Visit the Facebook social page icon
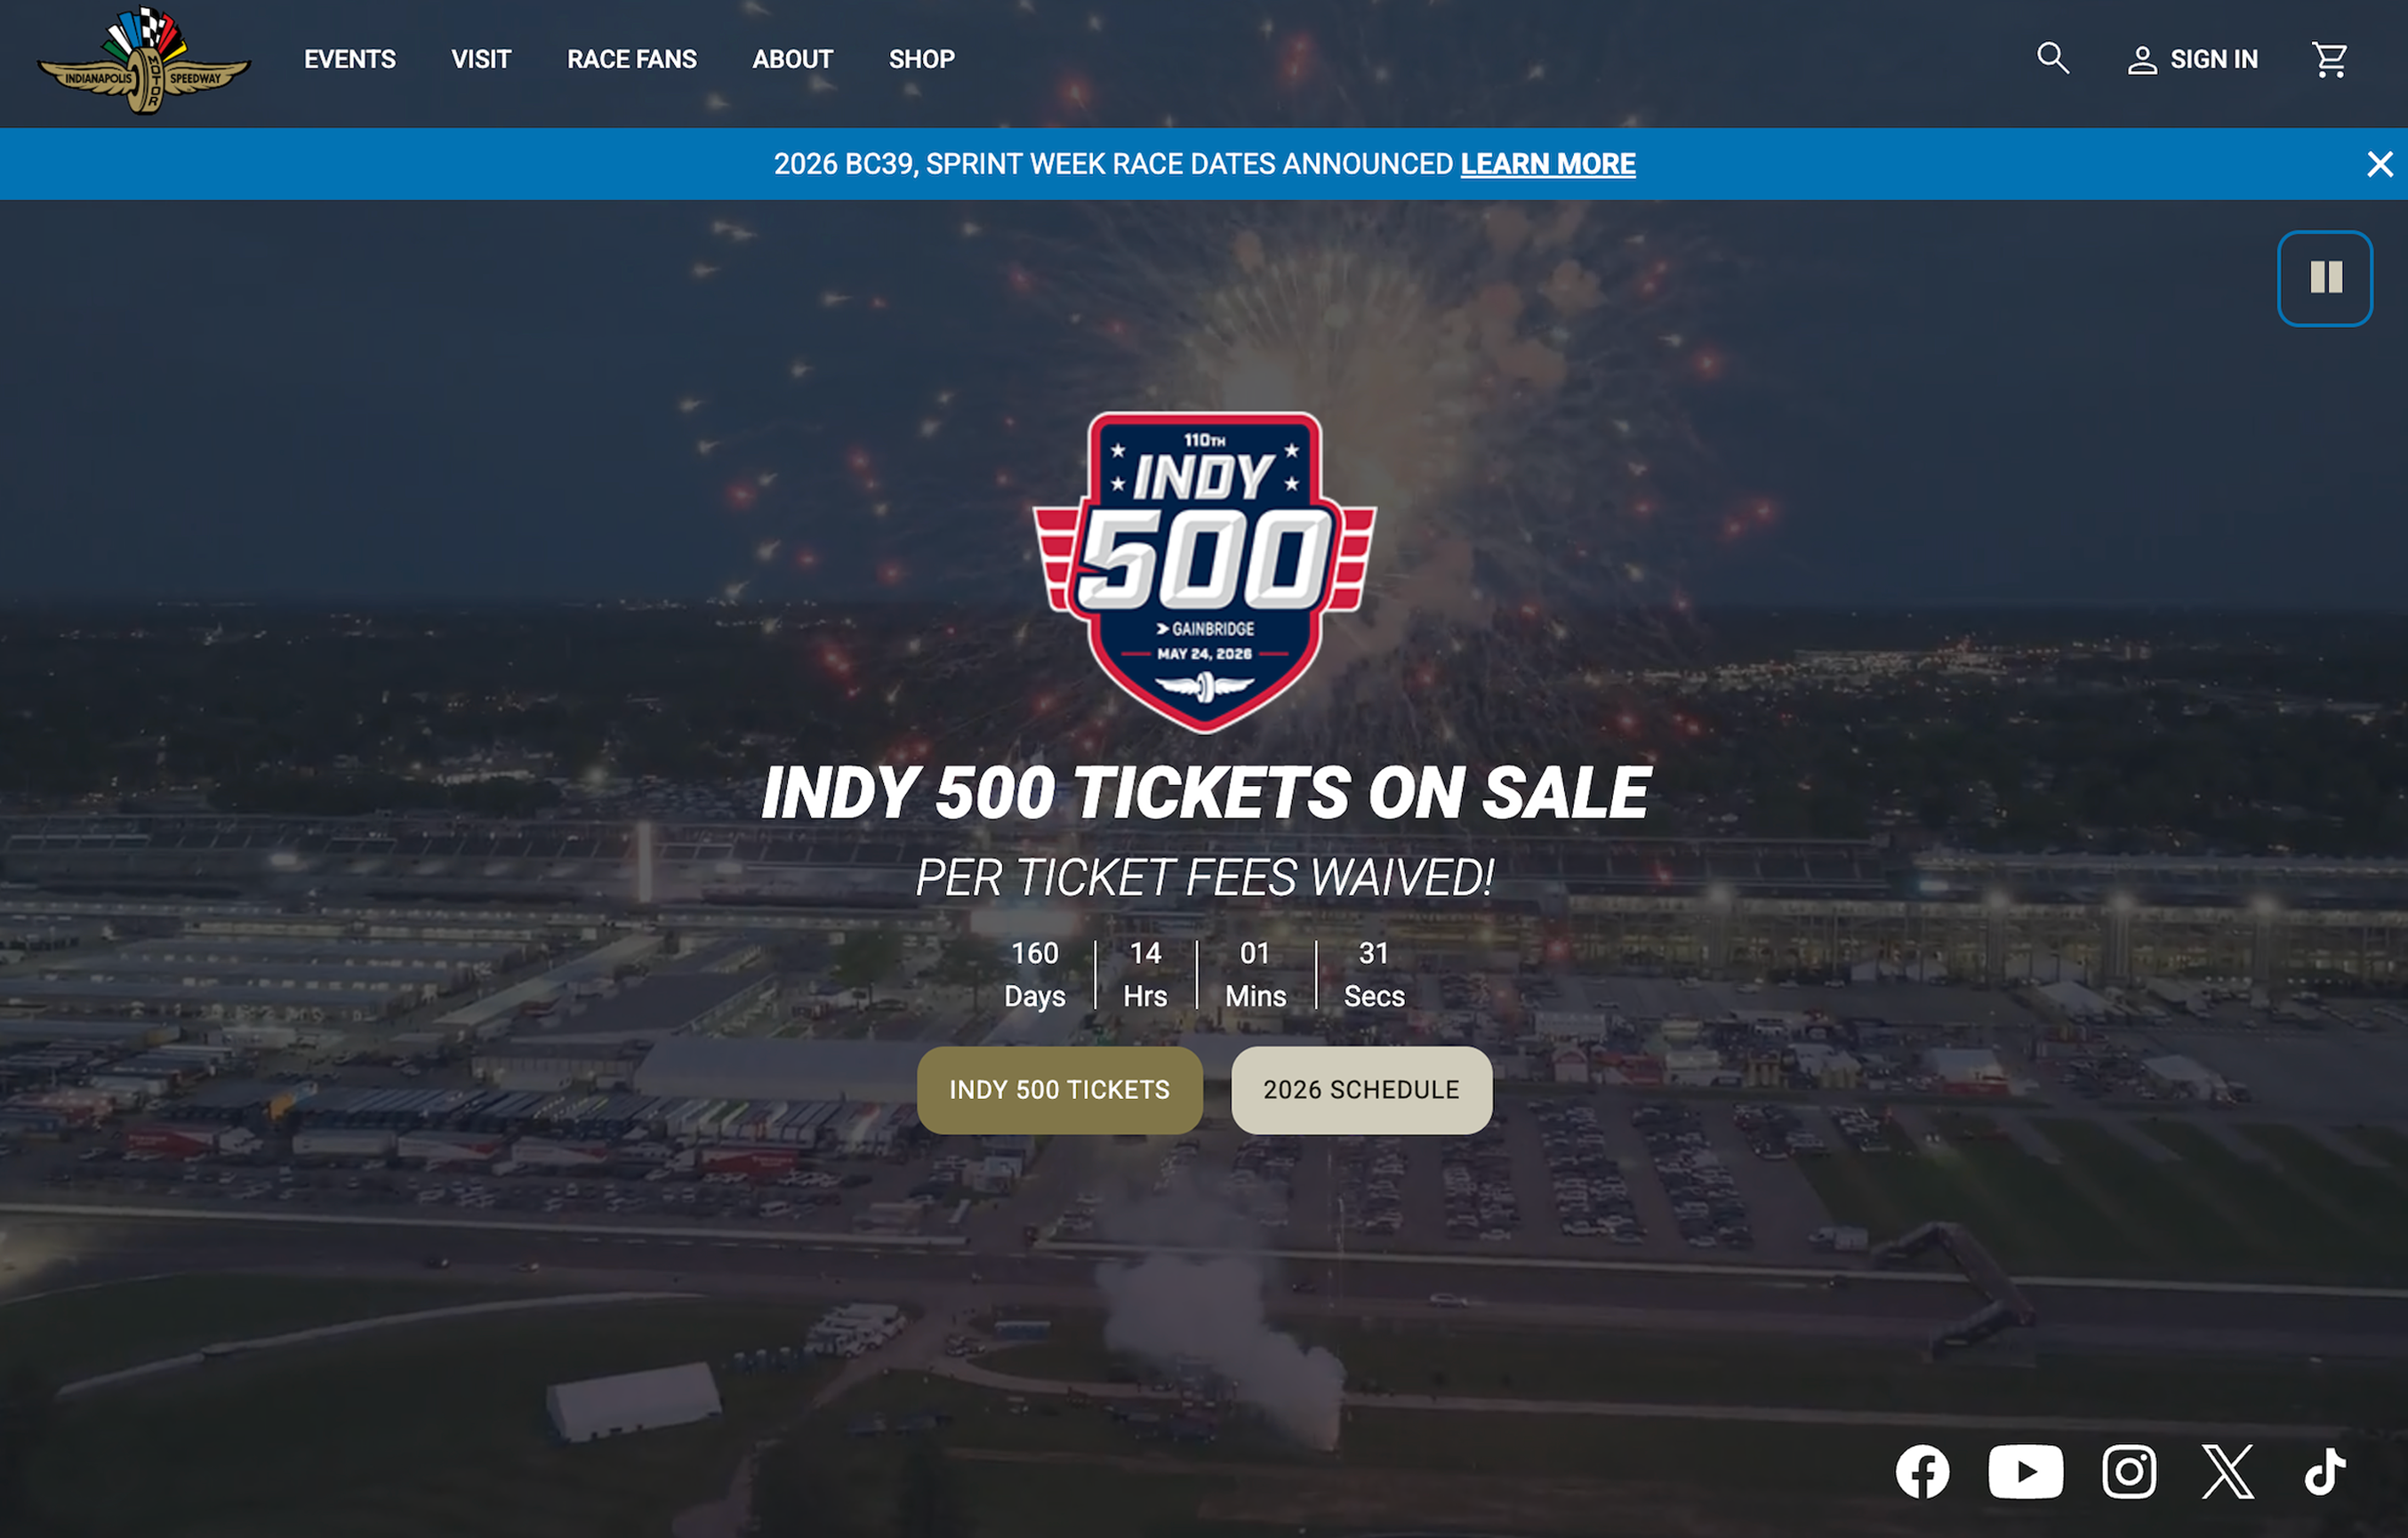Viewport: 2408px width, 1538px height. [x=1922, y=1472]
